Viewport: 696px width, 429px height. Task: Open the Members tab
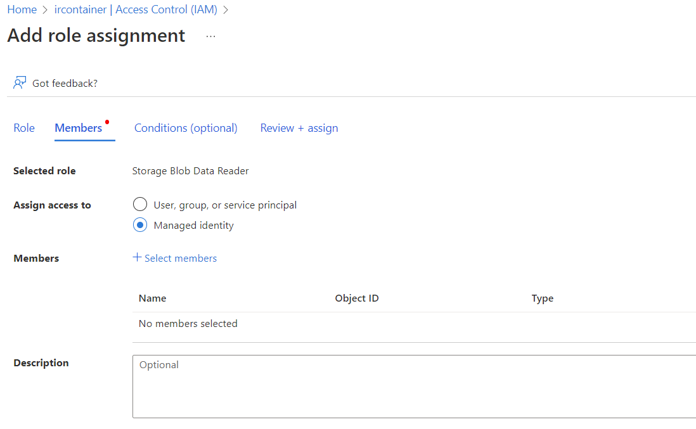tap(79, 128)
